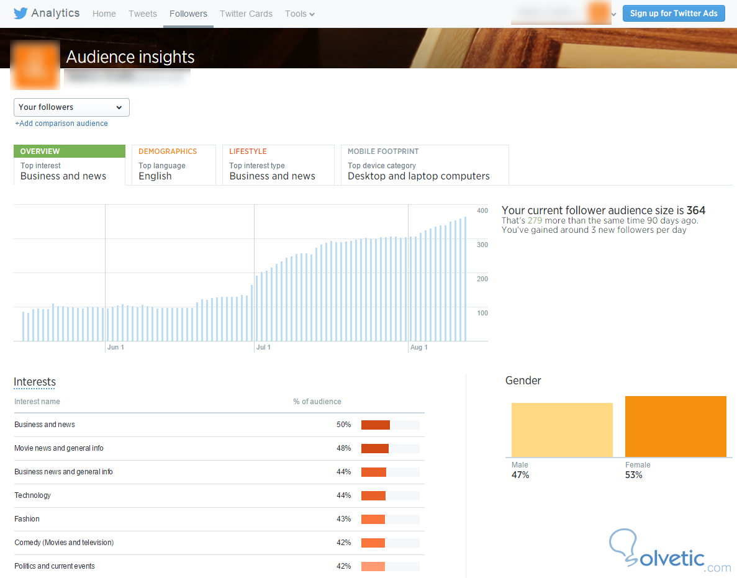This screenshot has width=737, height=578.
Task: Click the Interests section heading
Action: coord(35,382)
